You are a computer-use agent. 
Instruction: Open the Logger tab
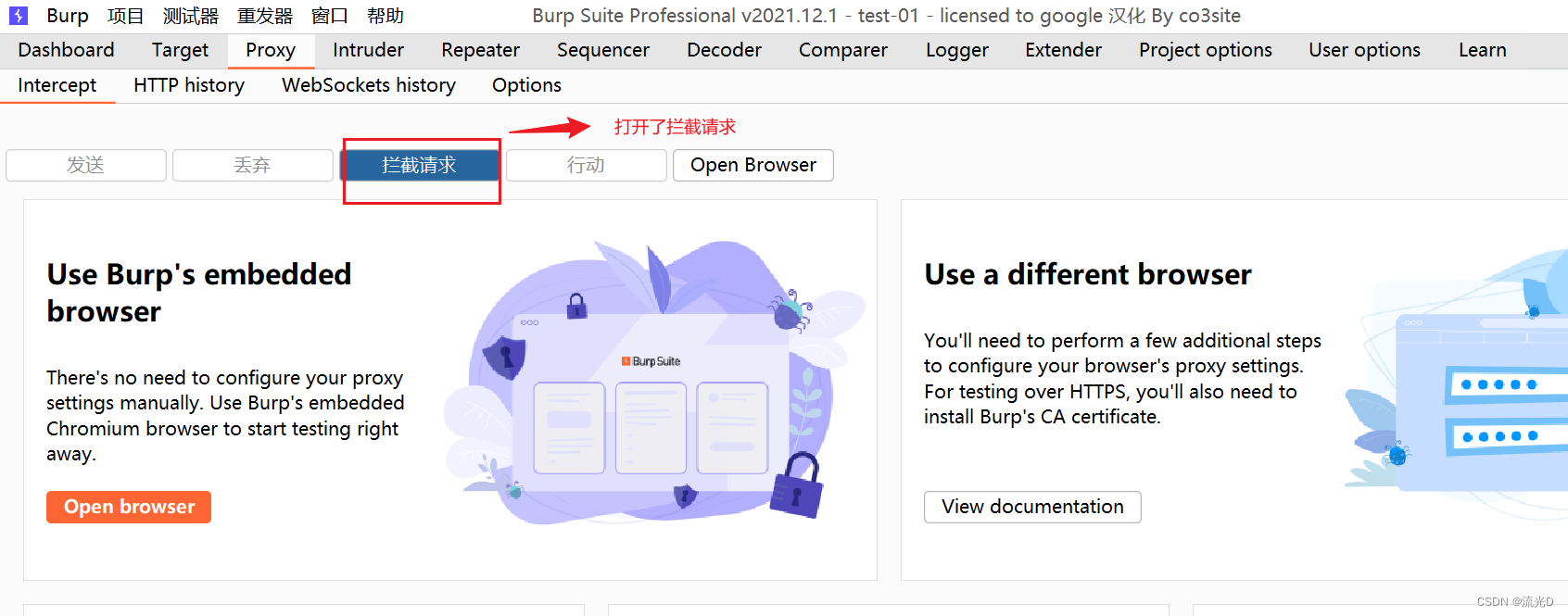coord(957,50)
